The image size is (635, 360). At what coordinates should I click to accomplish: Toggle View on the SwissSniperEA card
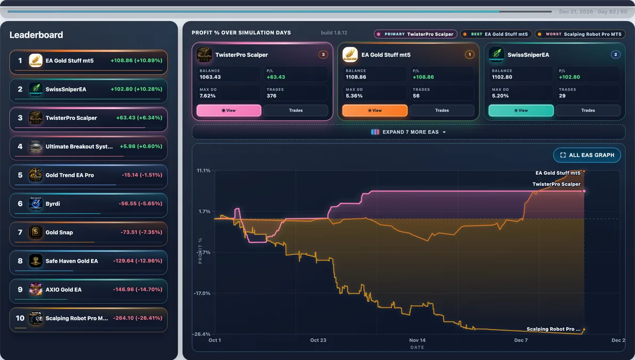[521, 111]
